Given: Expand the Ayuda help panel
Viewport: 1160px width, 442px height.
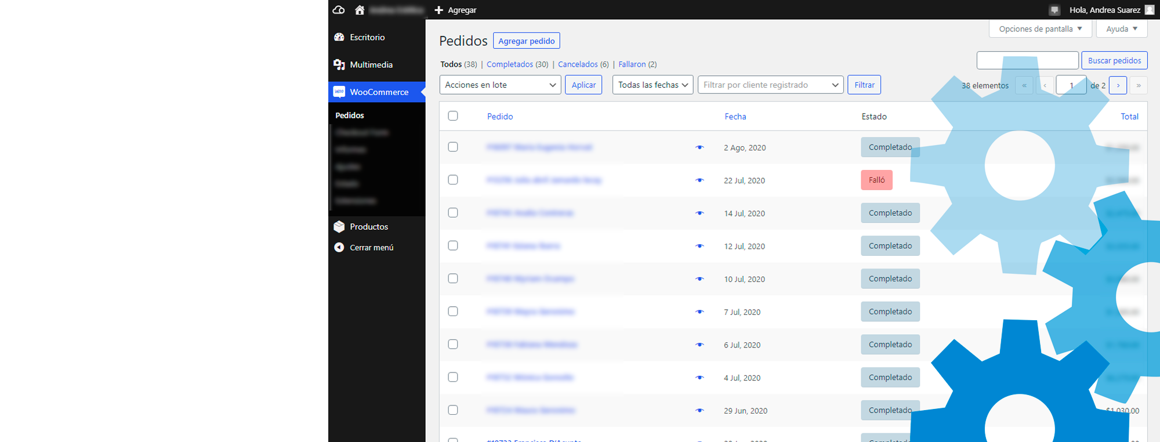Looking at the screenshot, I should [1122, 29].
